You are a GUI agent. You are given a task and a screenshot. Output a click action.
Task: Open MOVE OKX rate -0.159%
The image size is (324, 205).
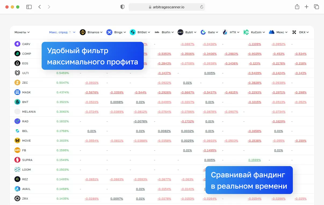[300, 141]
